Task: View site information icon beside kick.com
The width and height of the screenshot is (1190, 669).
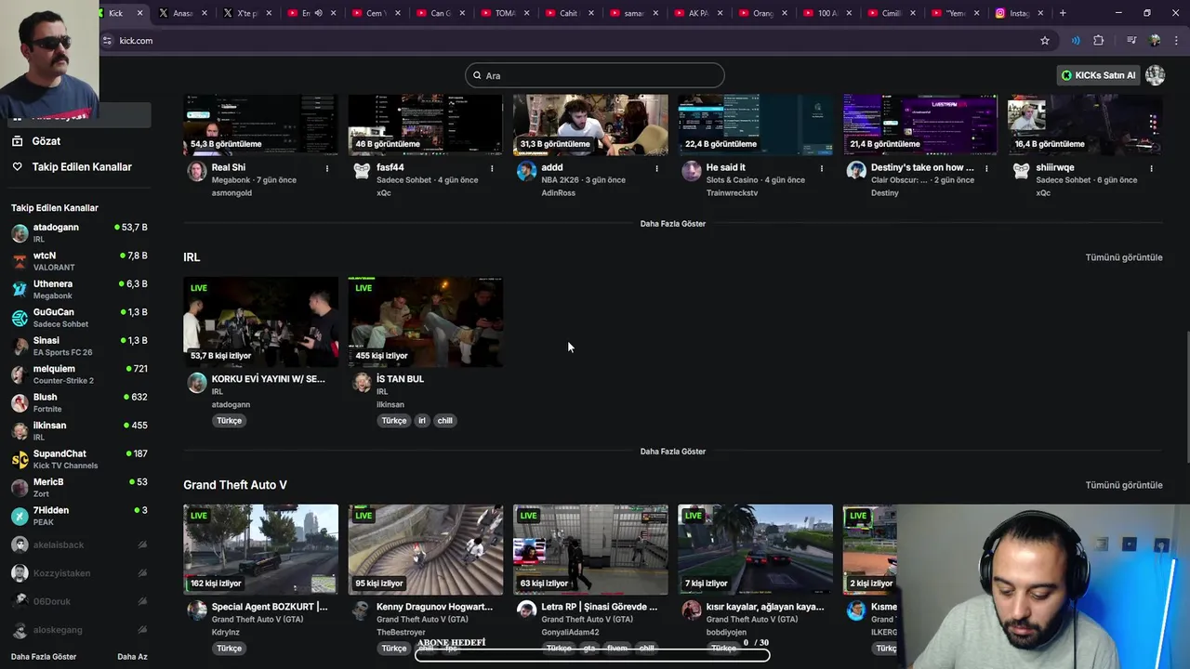Action: click(107, 41)
